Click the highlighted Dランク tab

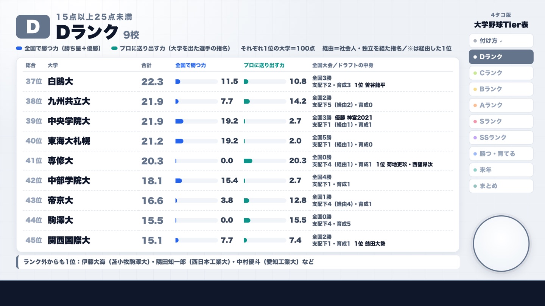(501, 57)
